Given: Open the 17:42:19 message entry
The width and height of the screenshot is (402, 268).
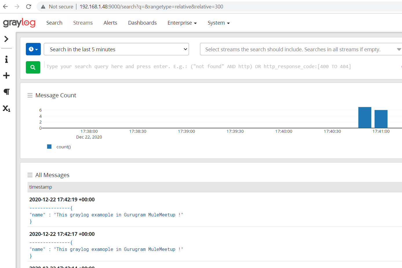Looking at the screenshot, I should pyautogui.click(x=62, y=199).
